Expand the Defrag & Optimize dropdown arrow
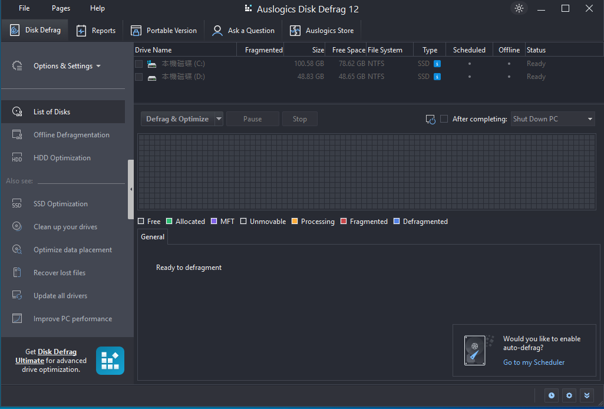 [219, 119]
